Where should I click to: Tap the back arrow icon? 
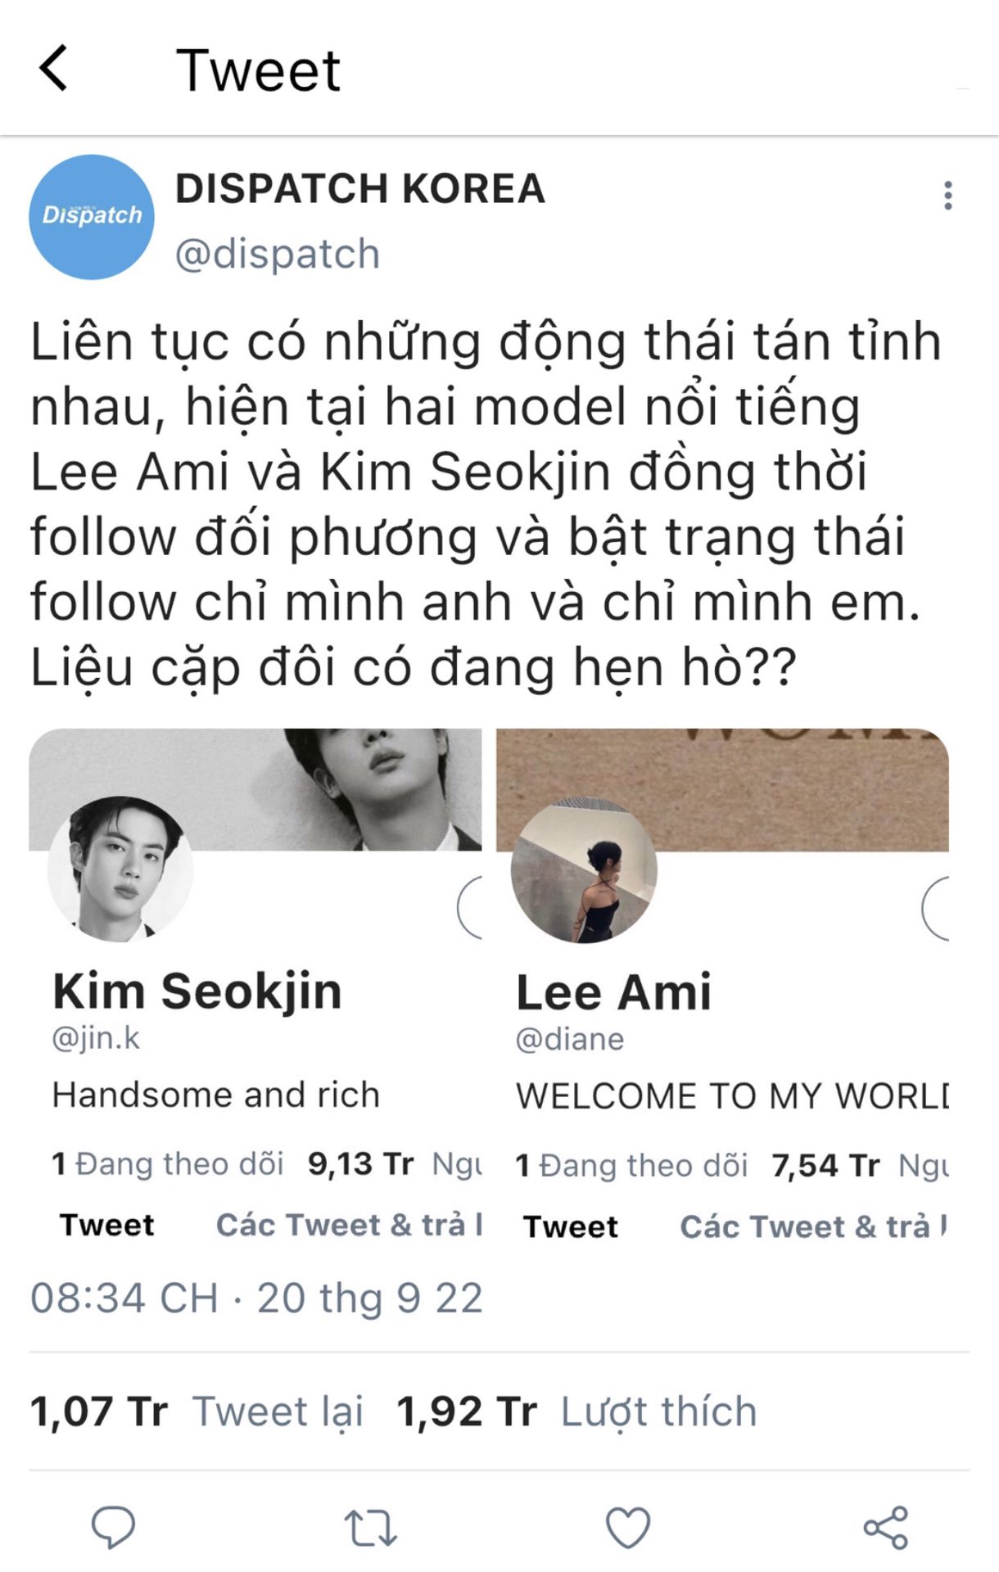click(53, 68)
